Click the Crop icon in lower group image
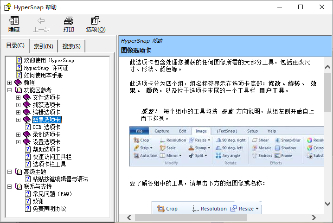 pos(161,209)
